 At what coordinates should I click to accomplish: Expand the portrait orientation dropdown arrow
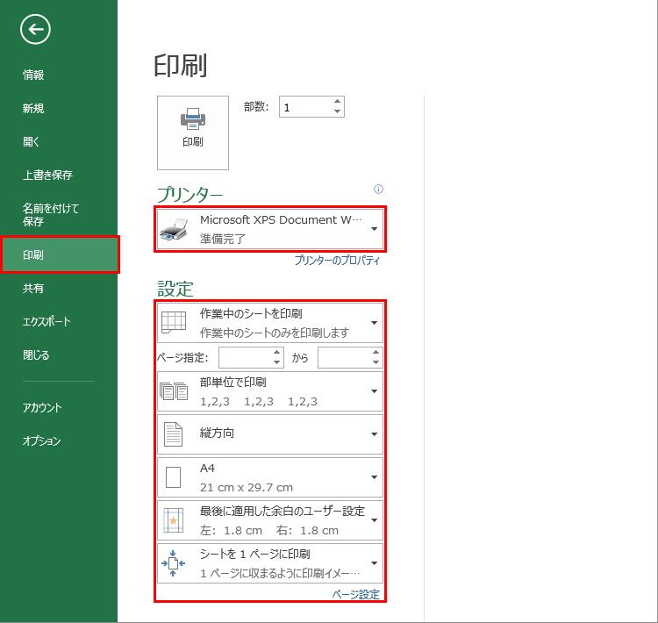[x=374, y=434]
